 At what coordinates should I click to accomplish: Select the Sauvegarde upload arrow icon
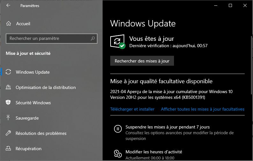(8, 118)
